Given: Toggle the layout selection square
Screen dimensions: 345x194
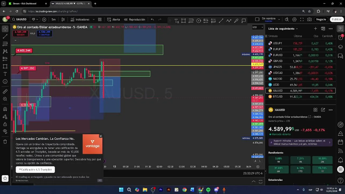Looking at the screenshot, I should coord(257,19).
